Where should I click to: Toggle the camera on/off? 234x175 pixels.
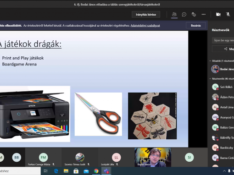(x=218, y=15)
